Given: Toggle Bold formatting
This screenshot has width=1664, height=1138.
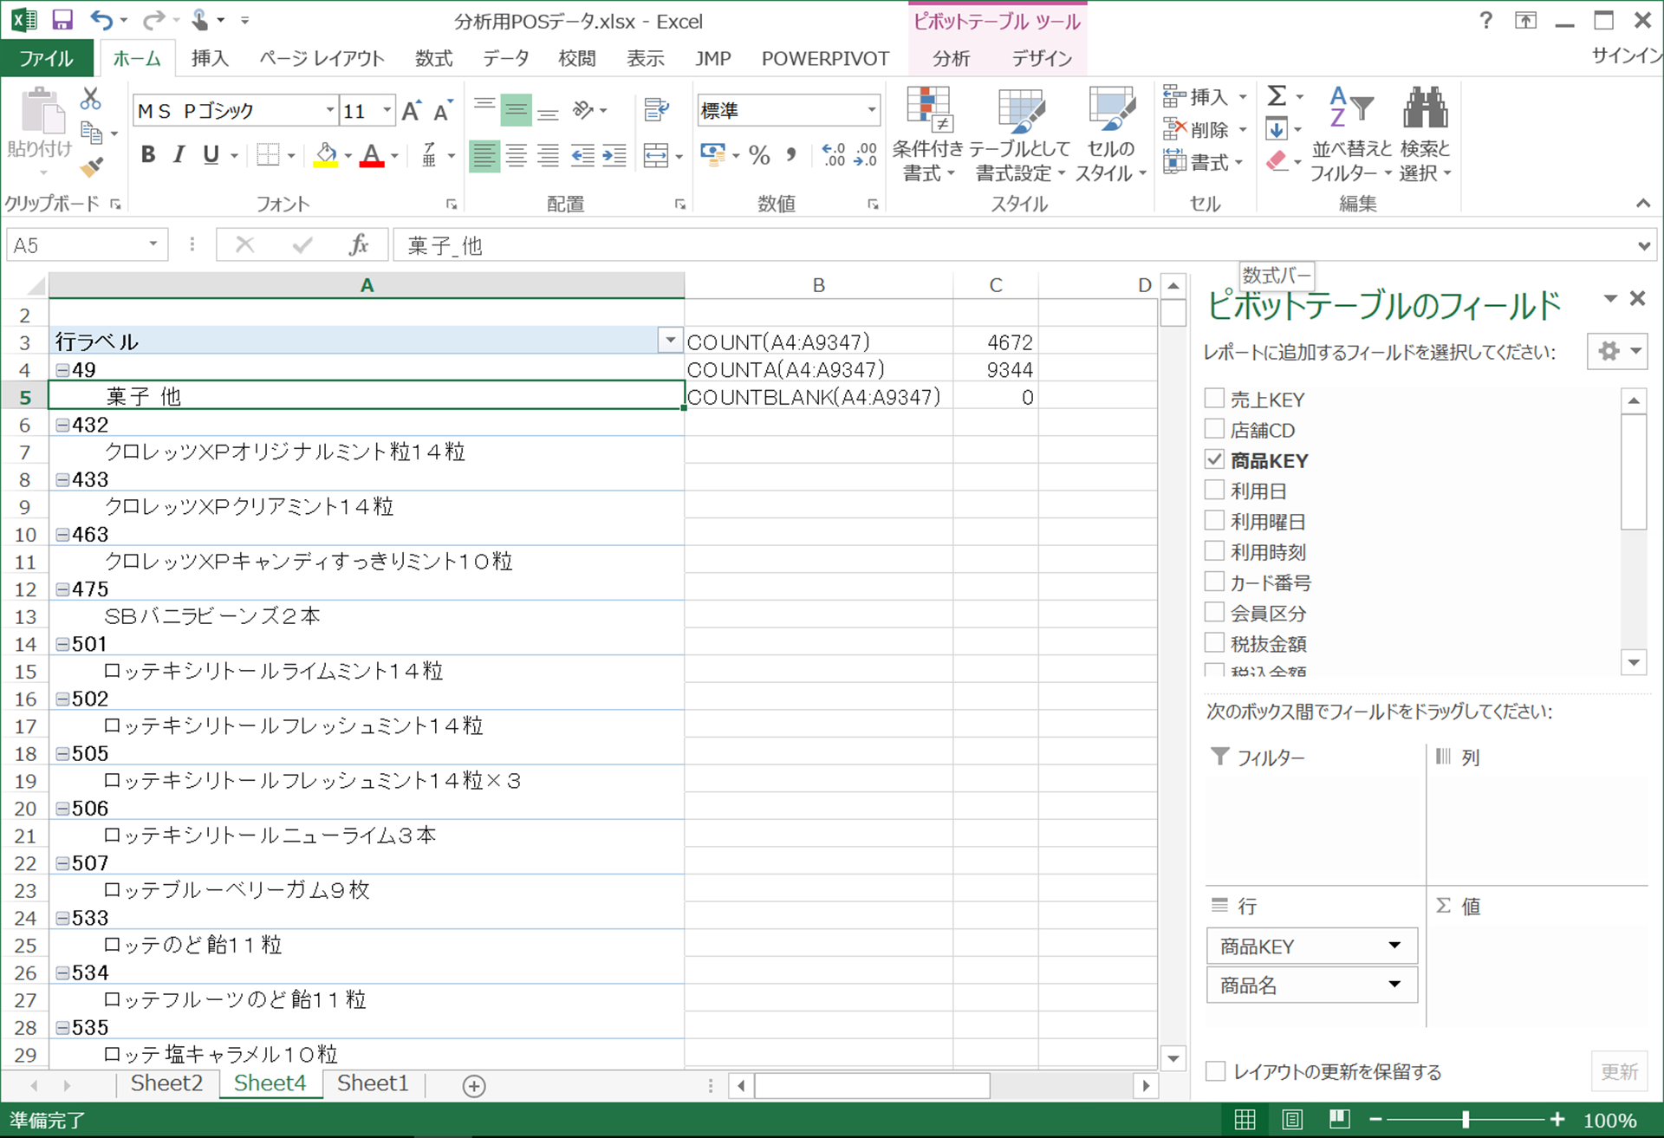Looking at the screenshot, I should [148, 155].
